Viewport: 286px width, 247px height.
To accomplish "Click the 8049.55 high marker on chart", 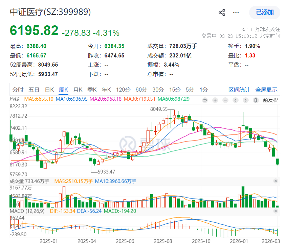I will [x=159, y=109].
